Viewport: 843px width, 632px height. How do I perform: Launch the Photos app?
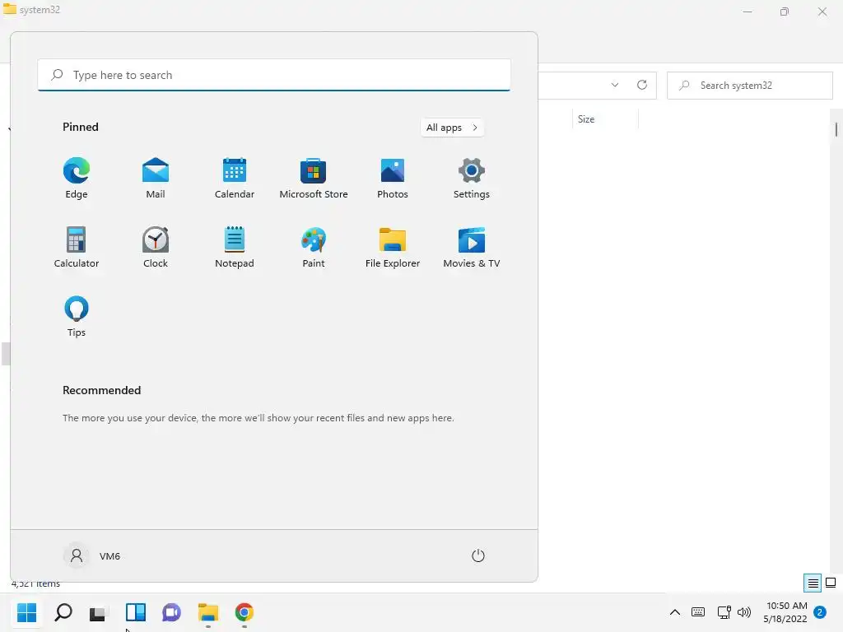393,179
